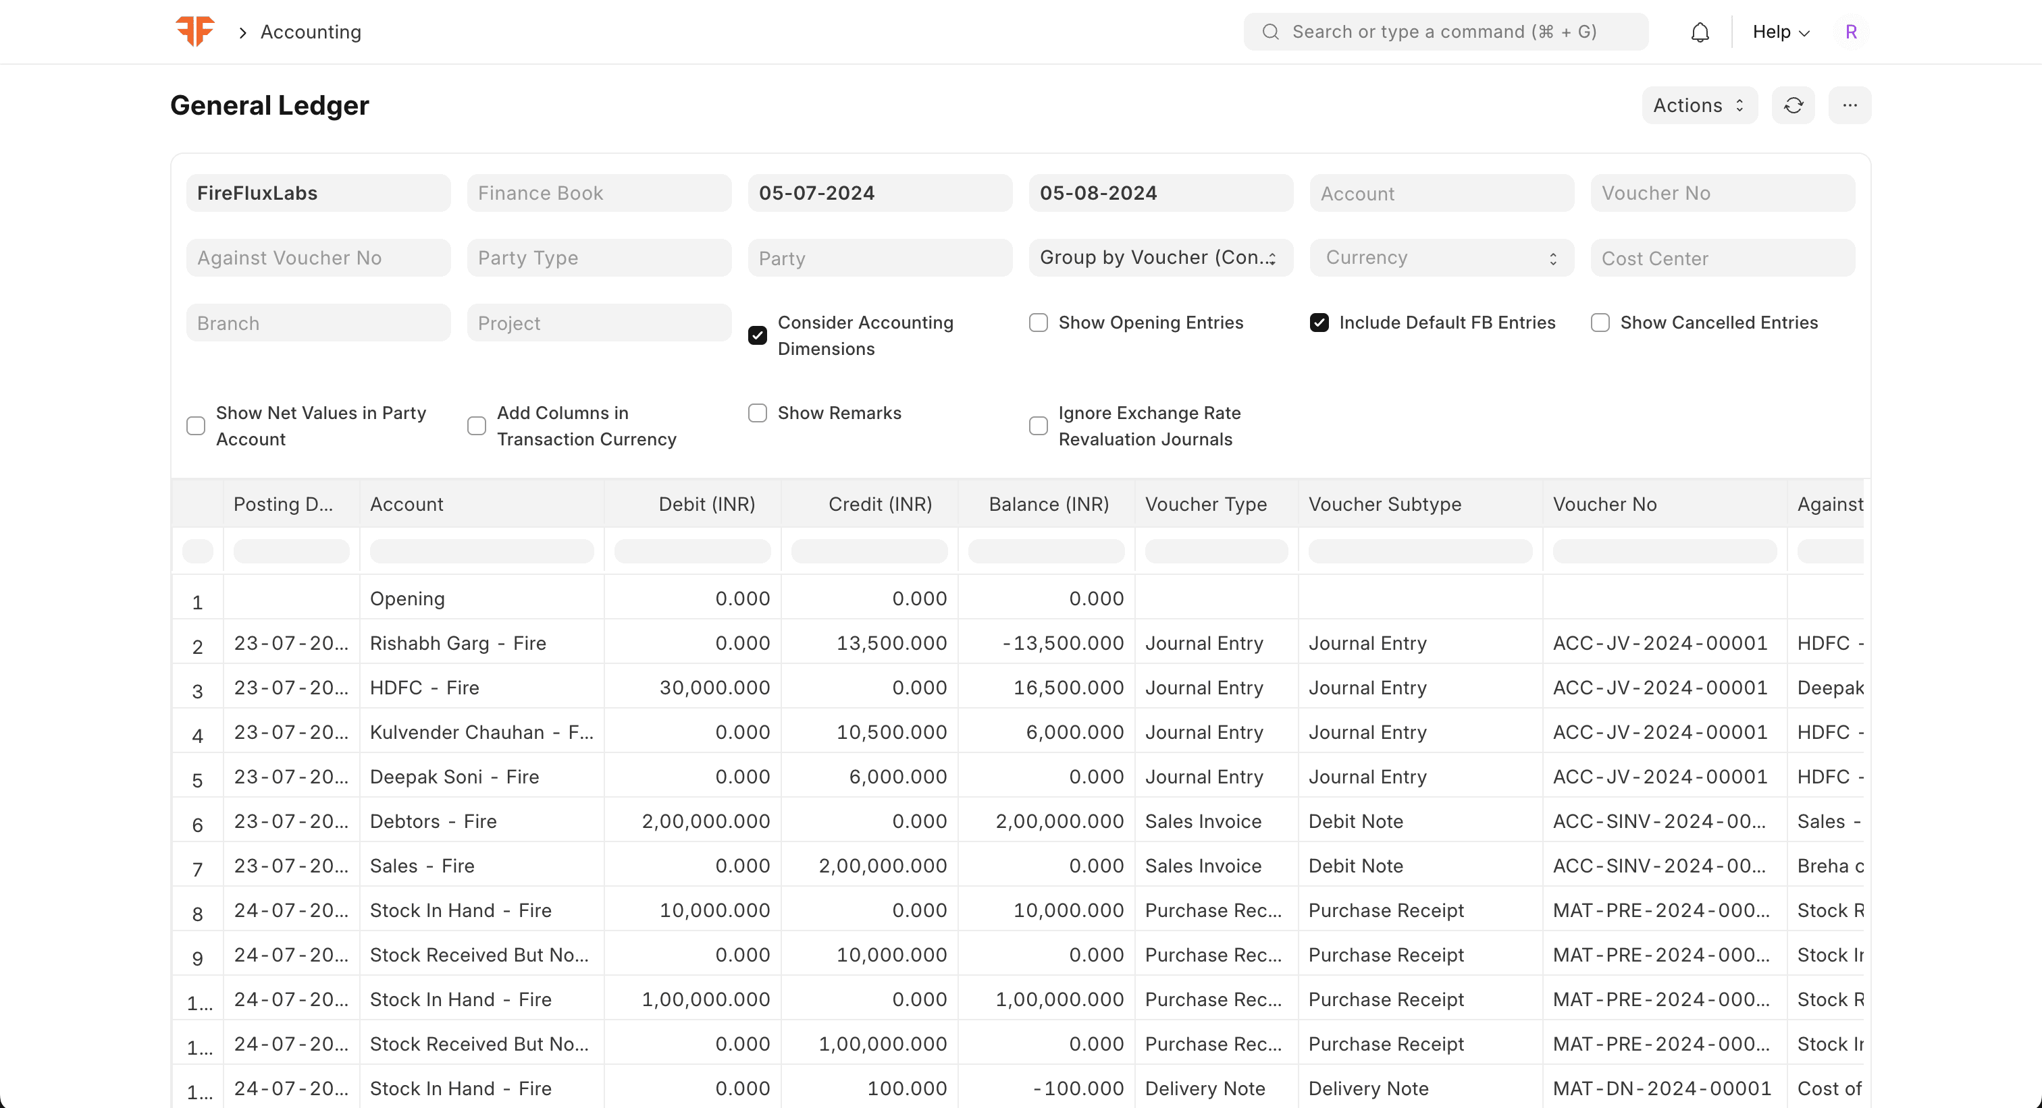
Task: Enable Show Net Values in Party Account
Action: click(x=196, y=426)
